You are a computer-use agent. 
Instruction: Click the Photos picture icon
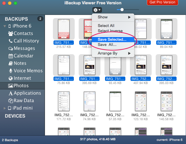pyautogui.click(x=11, y=86)
